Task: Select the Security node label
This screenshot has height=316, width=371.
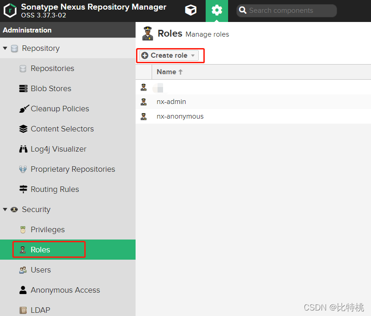Action: click(36, 210)
